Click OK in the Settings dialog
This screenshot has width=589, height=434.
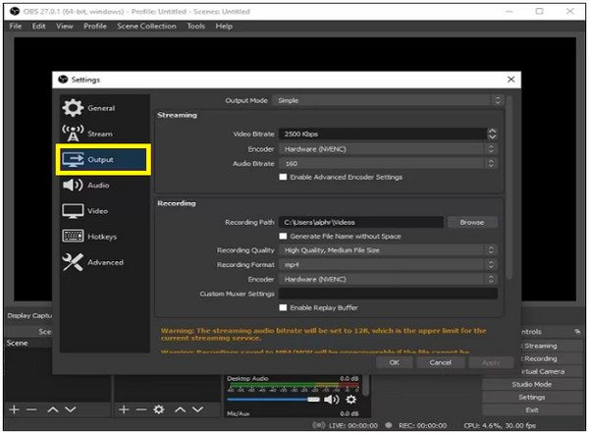click(394, 362)
